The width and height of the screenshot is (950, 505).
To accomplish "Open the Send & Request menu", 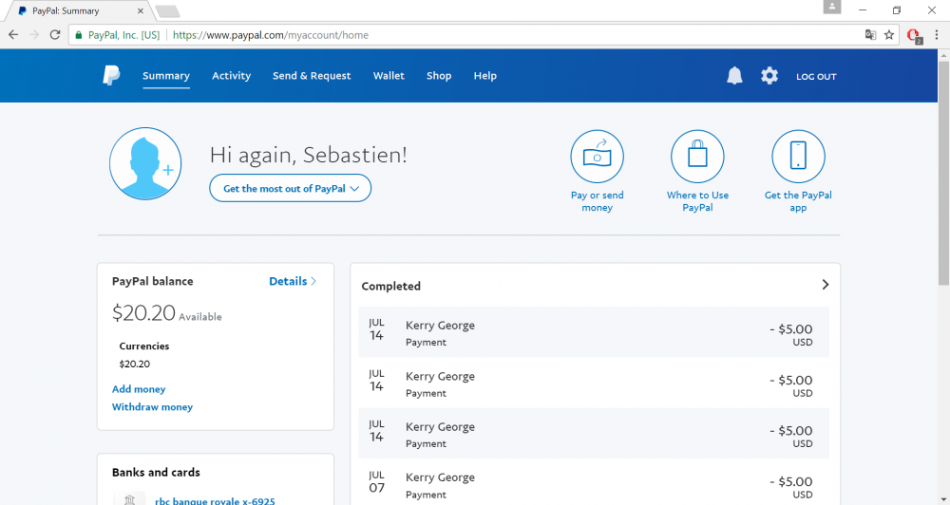I will point(312,76).
